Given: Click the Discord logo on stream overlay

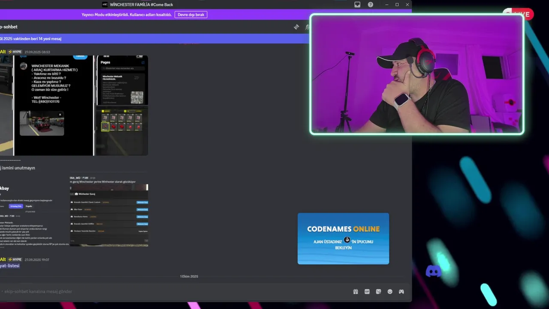Looking at the screenshot, I should (433, 271).
